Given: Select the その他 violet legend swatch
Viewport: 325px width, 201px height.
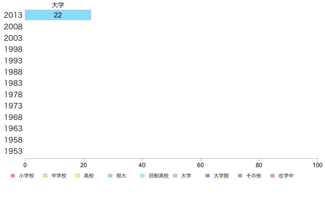Looking at the screenshot, I should (x=240, y=176).
